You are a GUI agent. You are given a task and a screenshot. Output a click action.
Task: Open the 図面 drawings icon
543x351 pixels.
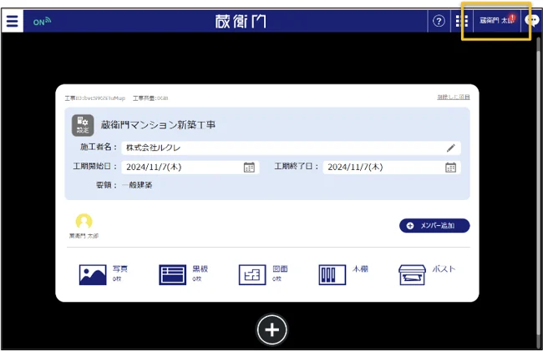(x=252, y=274)
